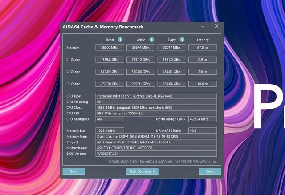285x195 pixels.
Task: Click the Memory Bus label
Action: [x=76, y=130]
